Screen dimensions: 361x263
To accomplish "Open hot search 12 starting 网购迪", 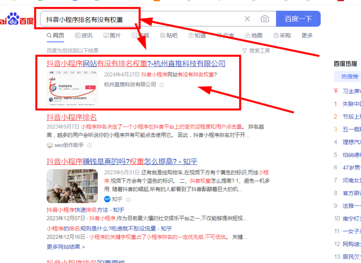I will coord(352,244).
